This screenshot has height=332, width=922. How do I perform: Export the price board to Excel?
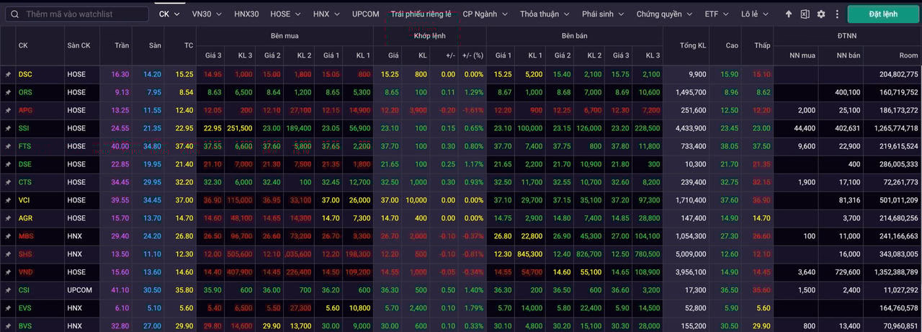(805, 14)
